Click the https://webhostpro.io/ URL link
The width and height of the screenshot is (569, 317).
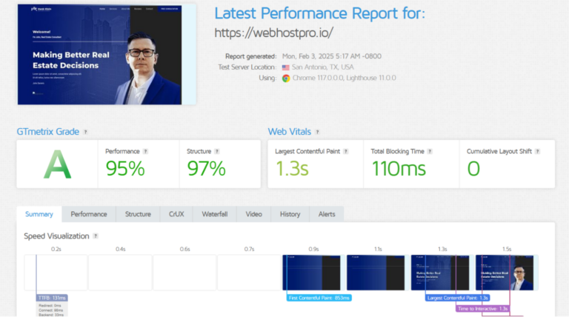[x=273, y=33]
